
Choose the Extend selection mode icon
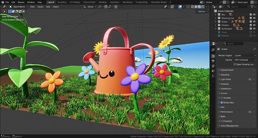click(x=13, y=11)
